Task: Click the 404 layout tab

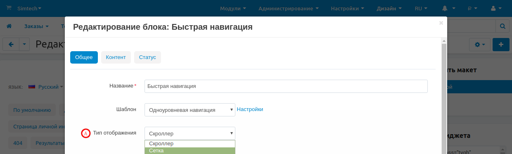Action: click(18, 143)
